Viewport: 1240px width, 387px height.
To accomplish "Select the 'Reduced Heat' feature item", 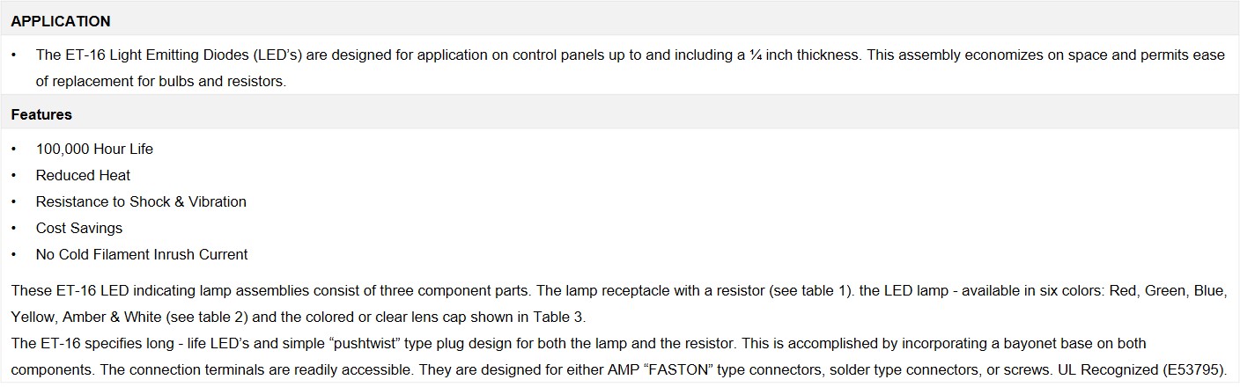I will click(x=83, y=175).
